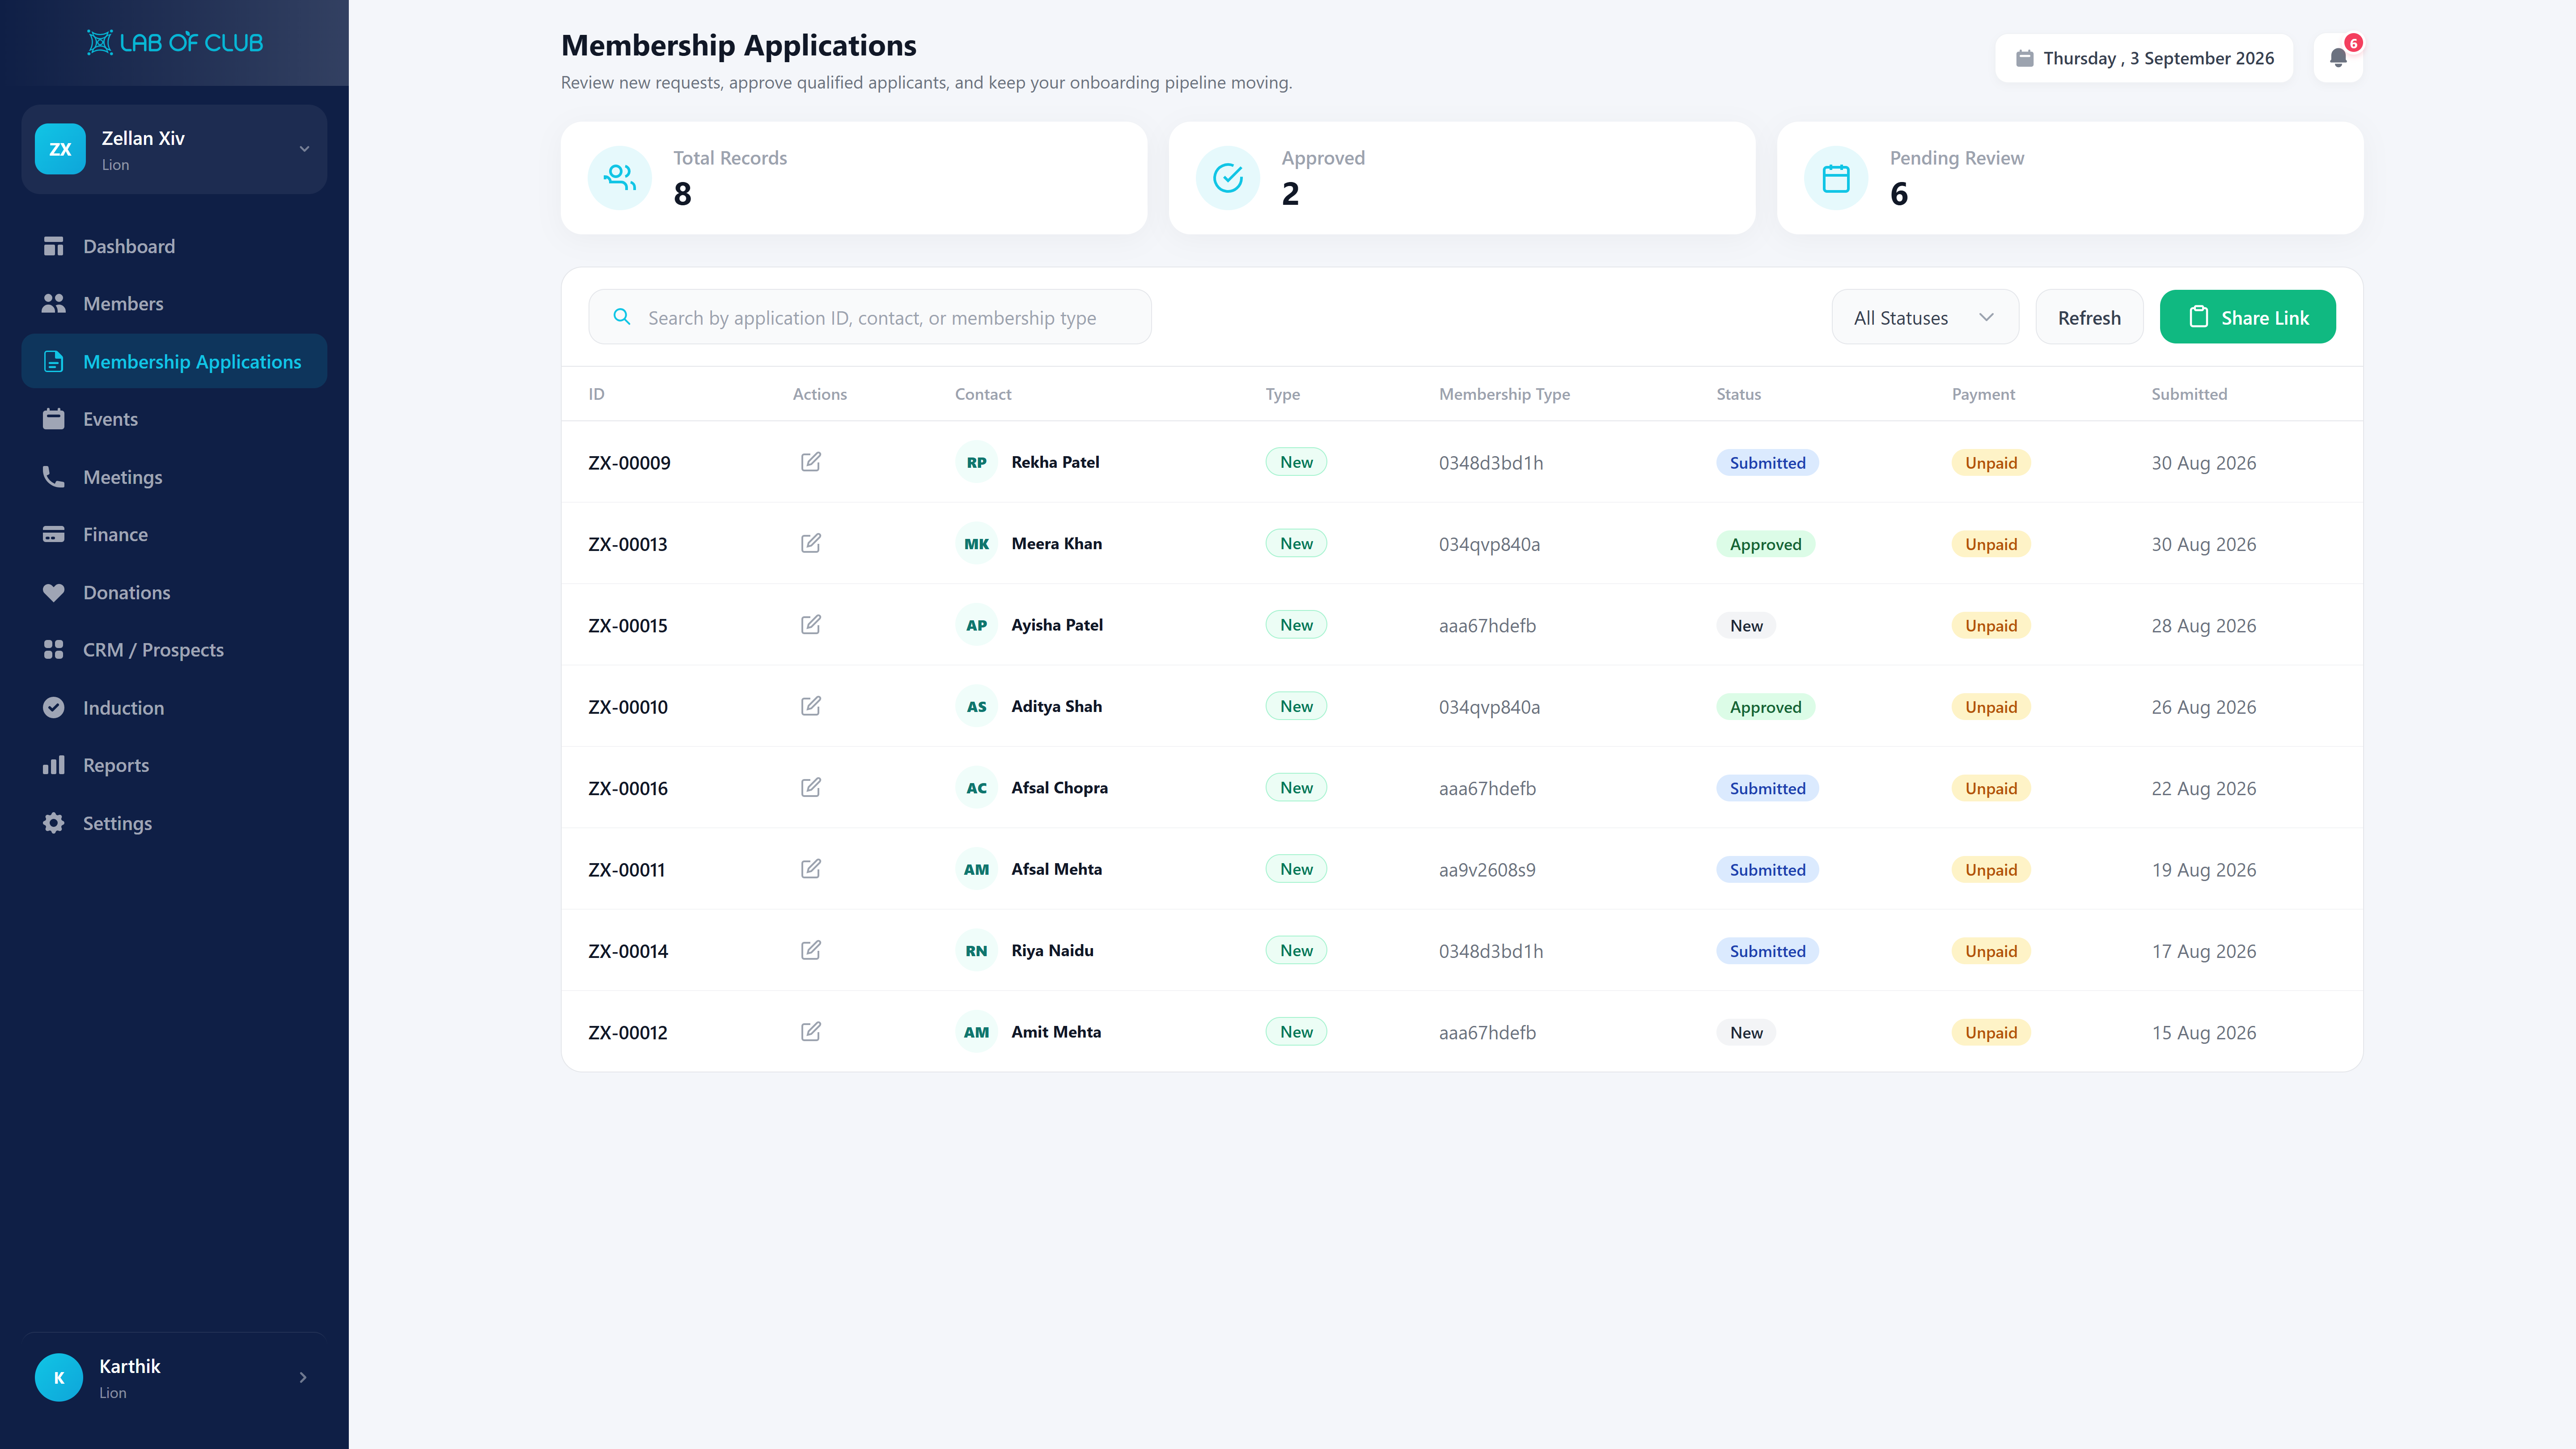This screenshot has height=1449, width=2576.
Task: Click the Payment column header
Action: click(1983, 394)
